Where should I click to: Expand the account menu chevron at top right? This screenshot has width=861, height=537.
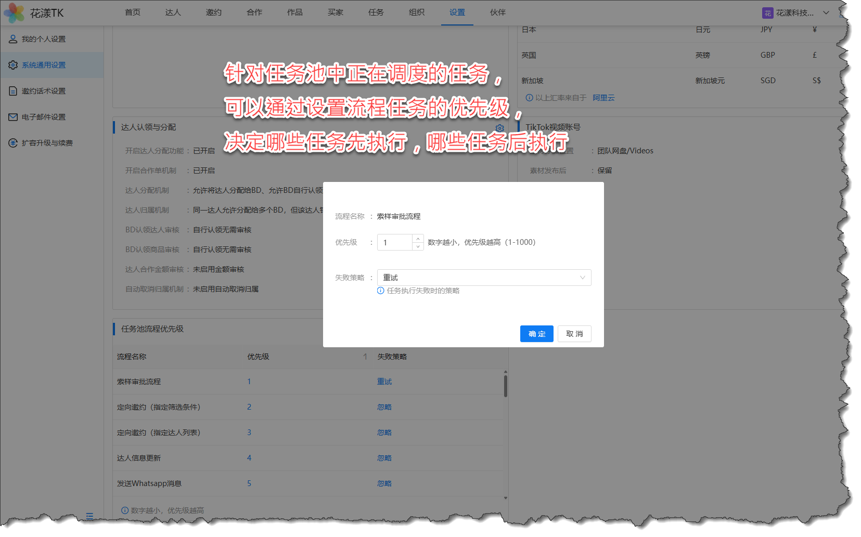tap(826, 13)
